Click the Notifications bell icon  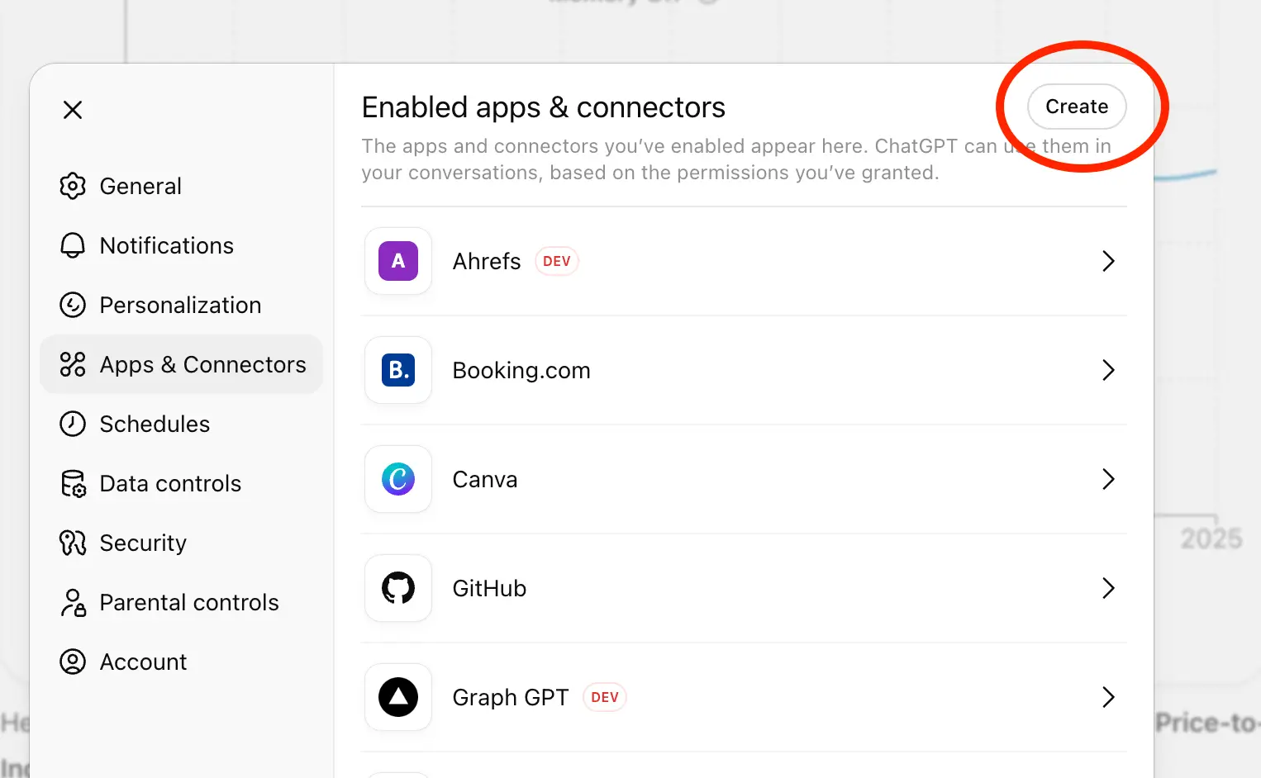tap(73, 245)
